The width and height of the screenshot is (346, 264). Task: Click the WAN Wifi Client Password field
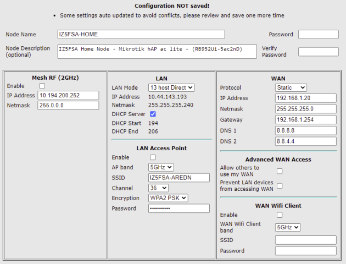point(305,251)
